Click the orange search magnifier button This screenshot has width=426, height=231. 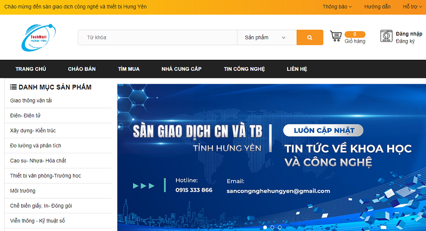click(x=310, y=37)
